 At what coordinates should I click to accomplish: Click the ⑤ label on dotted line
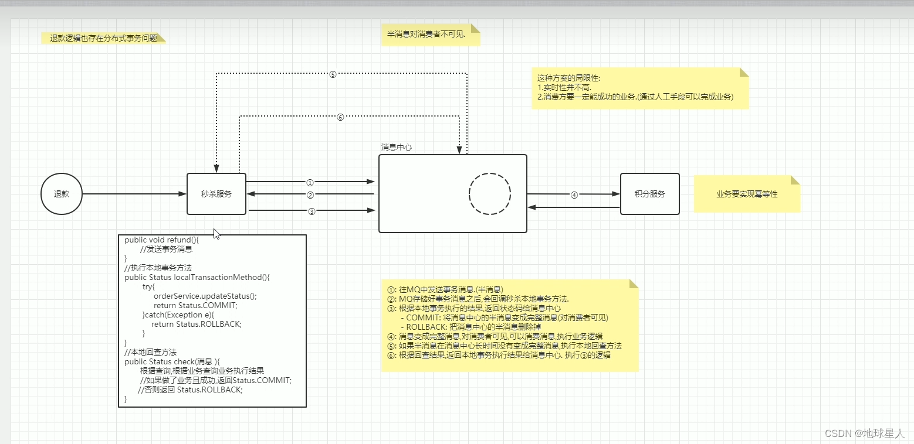pos(333,74)
